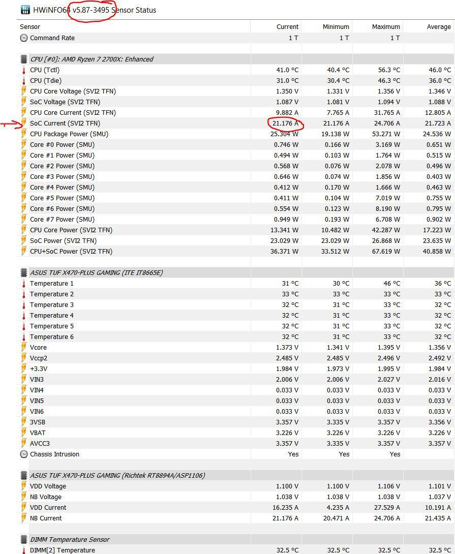This screenshot has height=554, width=455.
Task: Click the 31.765 A maximum CPU Core Current
Action: [386, 112]
